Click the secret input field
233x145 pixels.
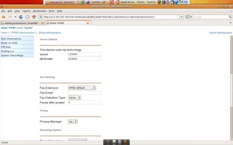click(84, 54)
